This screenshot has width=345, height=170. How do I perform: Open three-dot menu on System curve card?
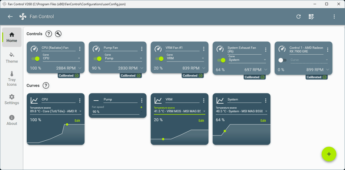tap(266, 100)
